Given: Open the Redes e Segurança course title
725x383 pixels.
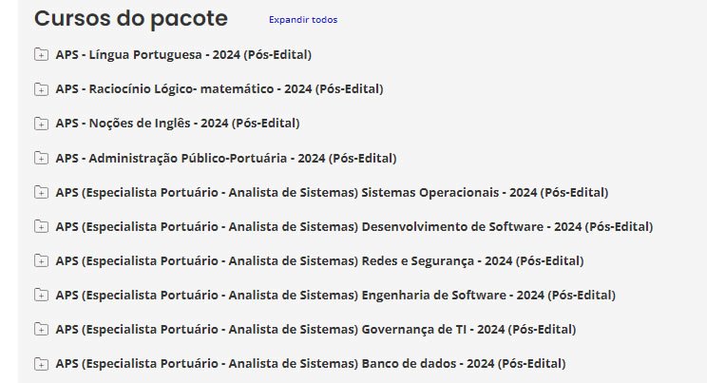Looking at the screenshot, I should click(x=319, y=259).
